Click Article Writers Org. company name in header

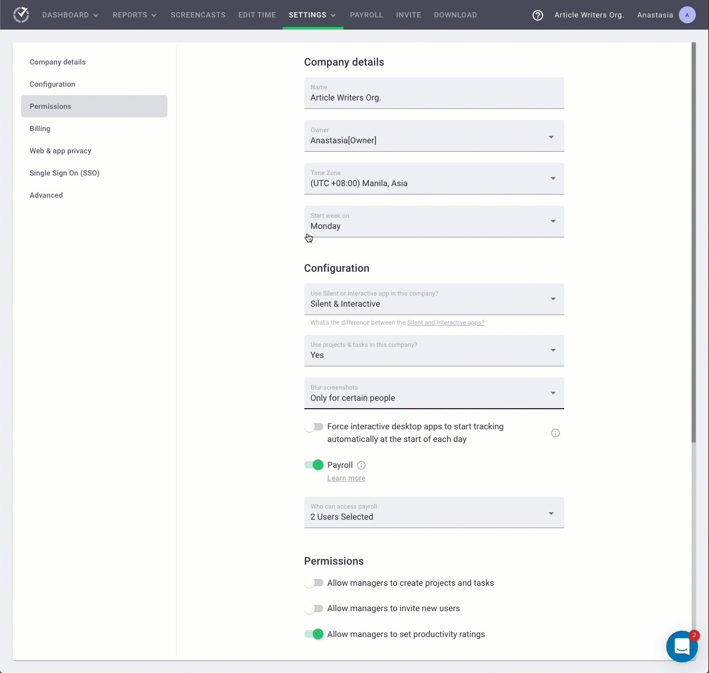tap(589, 15)
